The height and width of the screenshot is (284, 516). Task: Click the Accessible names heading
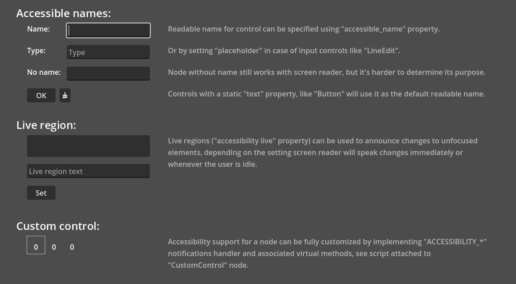click(x=63, y=13)
